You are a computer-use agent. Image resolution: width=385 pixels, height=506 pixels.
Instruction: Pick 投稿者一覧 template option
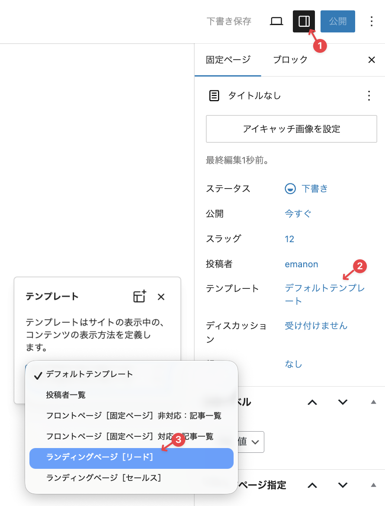pos(66,395)
